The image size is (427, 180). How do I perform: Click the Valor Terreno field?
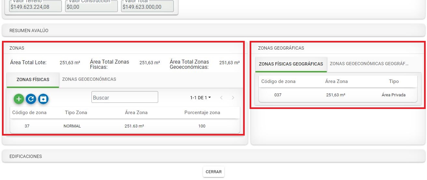point(35,6)
